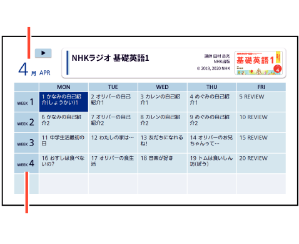
Task: Click the MON column header
Action: 64,87
